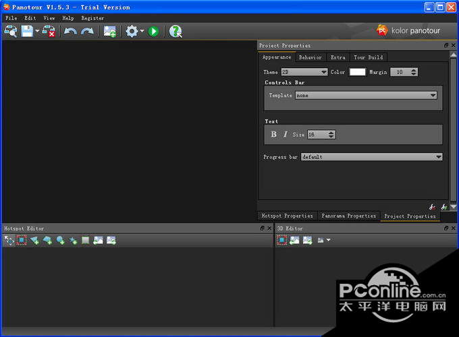Open the save options dropdown arrow
459x337 pixels.
pyautogui.click(x=37, y=31)
